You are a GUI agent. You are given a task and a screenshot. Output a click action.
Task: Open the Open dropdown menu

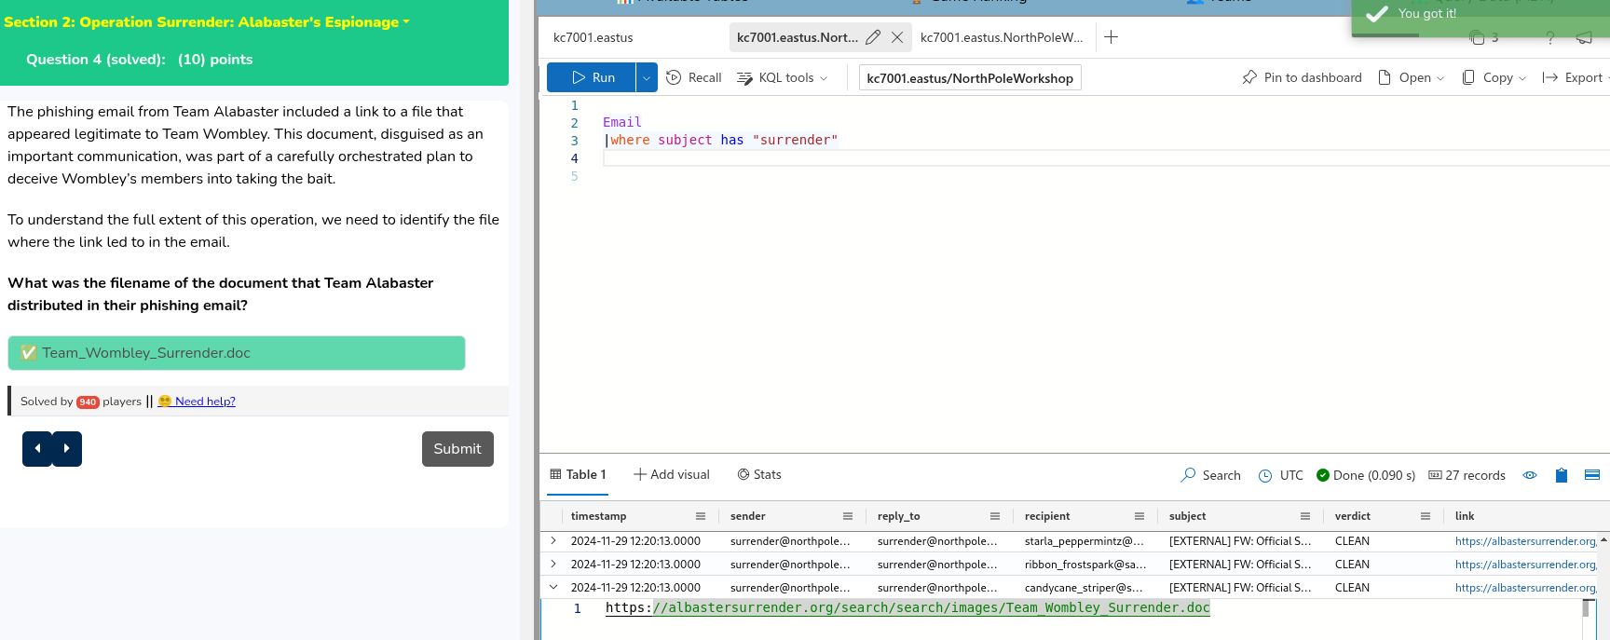[1411, 77]
